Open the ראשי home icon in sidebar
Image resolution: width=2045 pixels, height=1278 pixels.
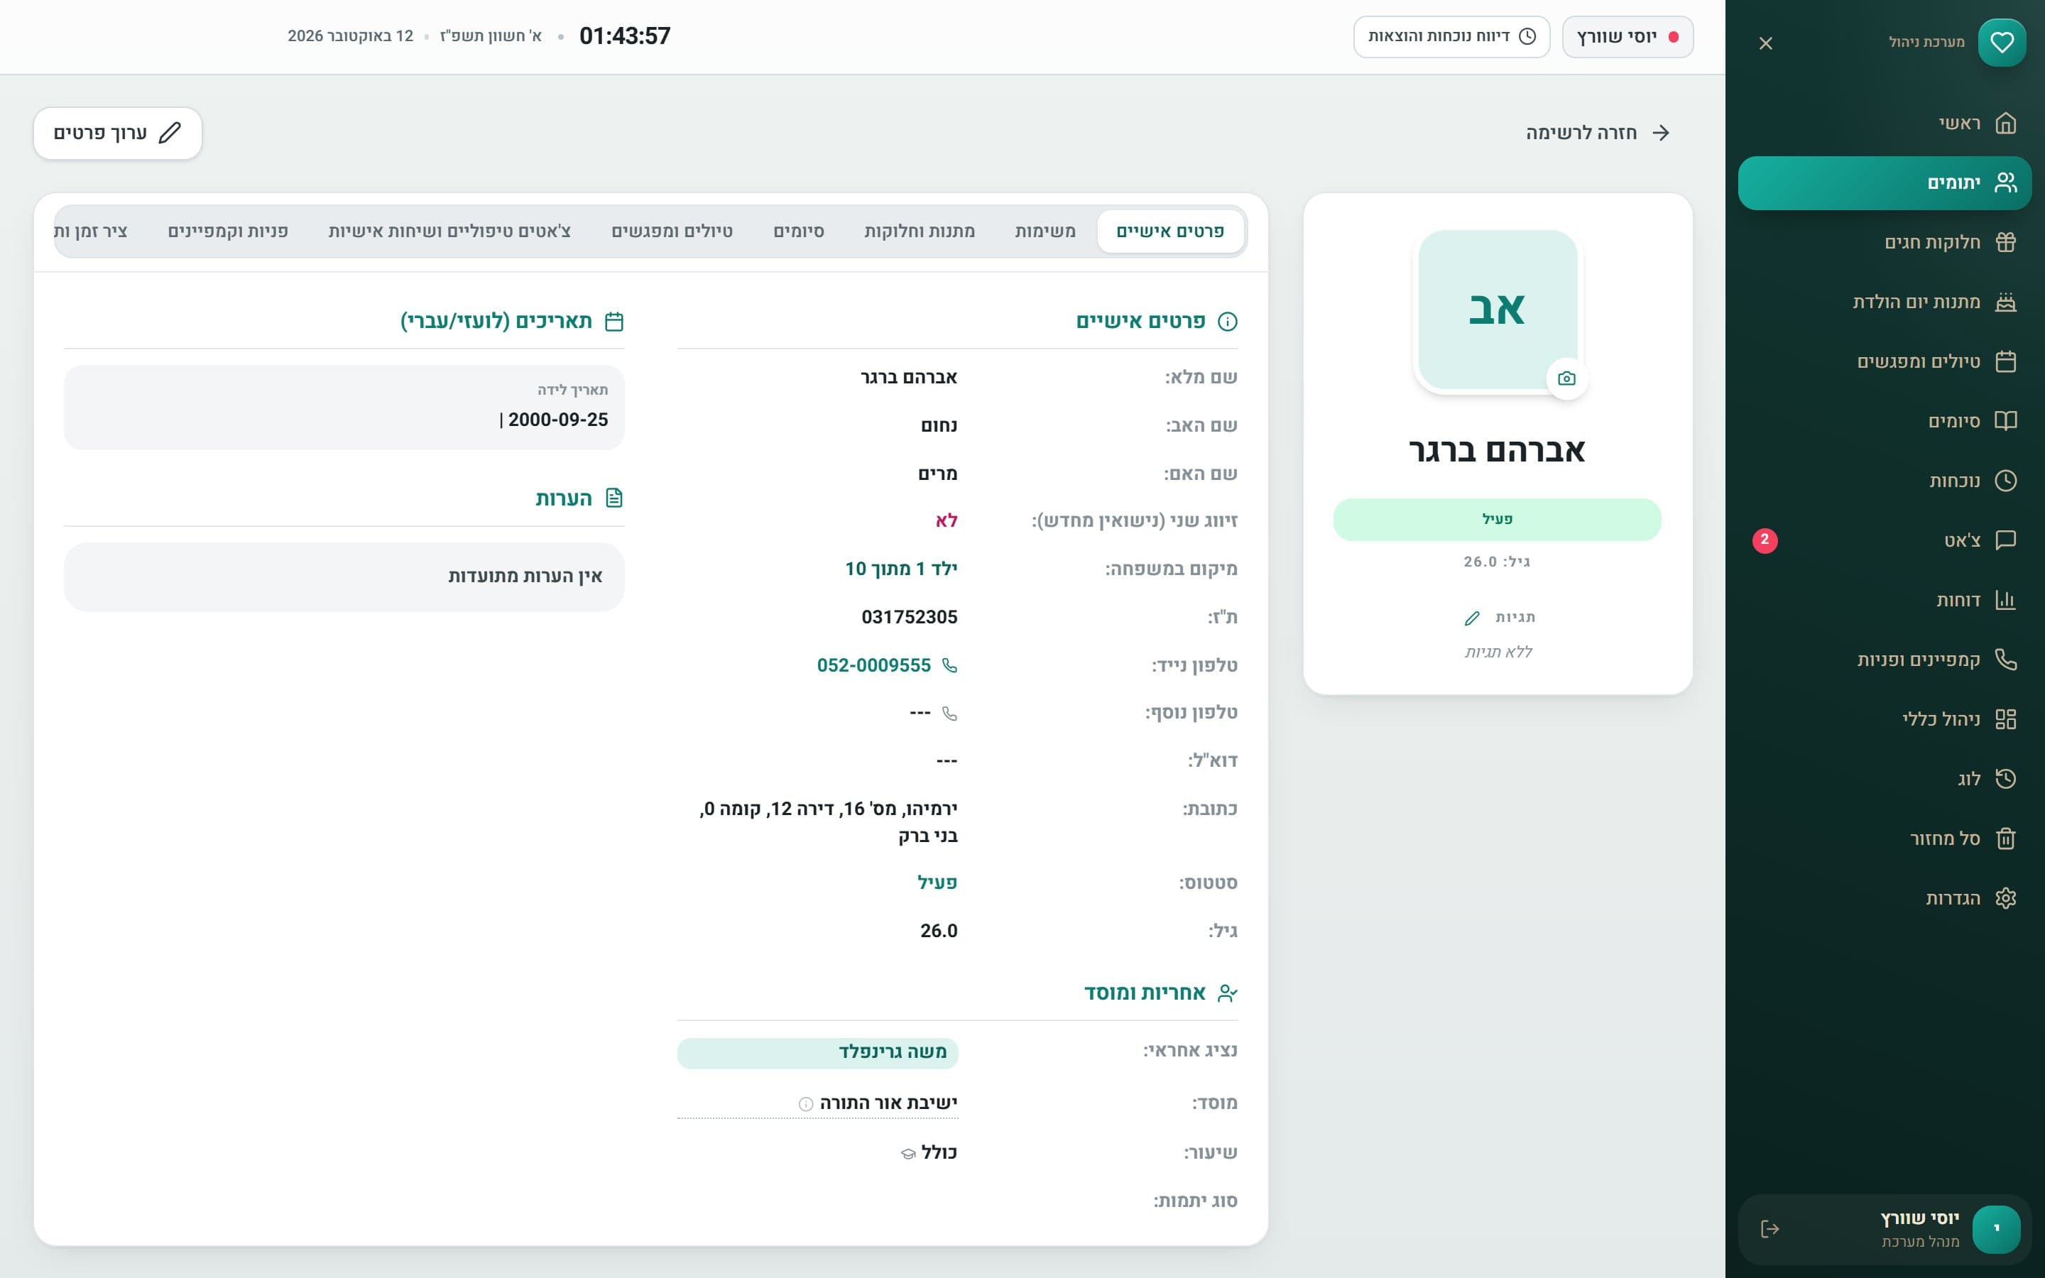pyautogui.click(x=2005, y=124)
